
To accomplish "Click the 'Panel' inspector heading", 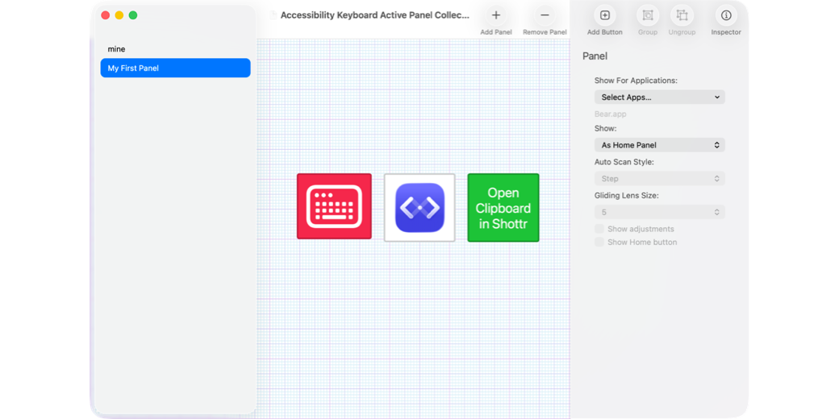I will click(x=595, y=56).
